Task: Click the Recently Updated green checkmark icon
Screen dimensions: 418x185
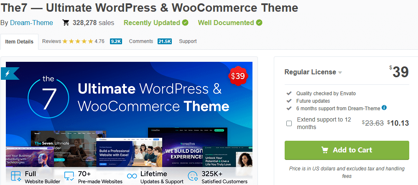Action: pyautogui.click(x=185, y=23)
